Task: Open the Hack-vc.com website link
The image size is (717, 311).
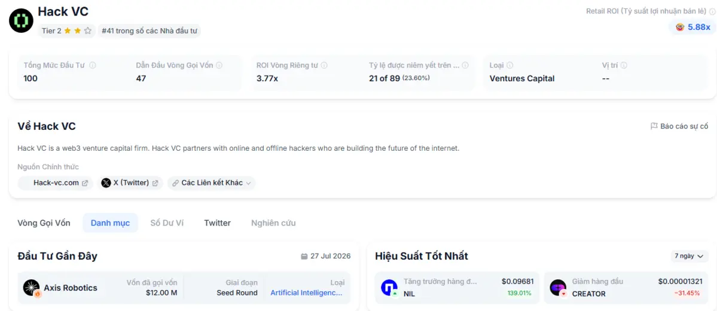Action: pos(56,183)
